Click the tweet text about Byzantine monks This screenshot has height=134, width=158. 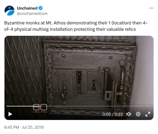76,26
